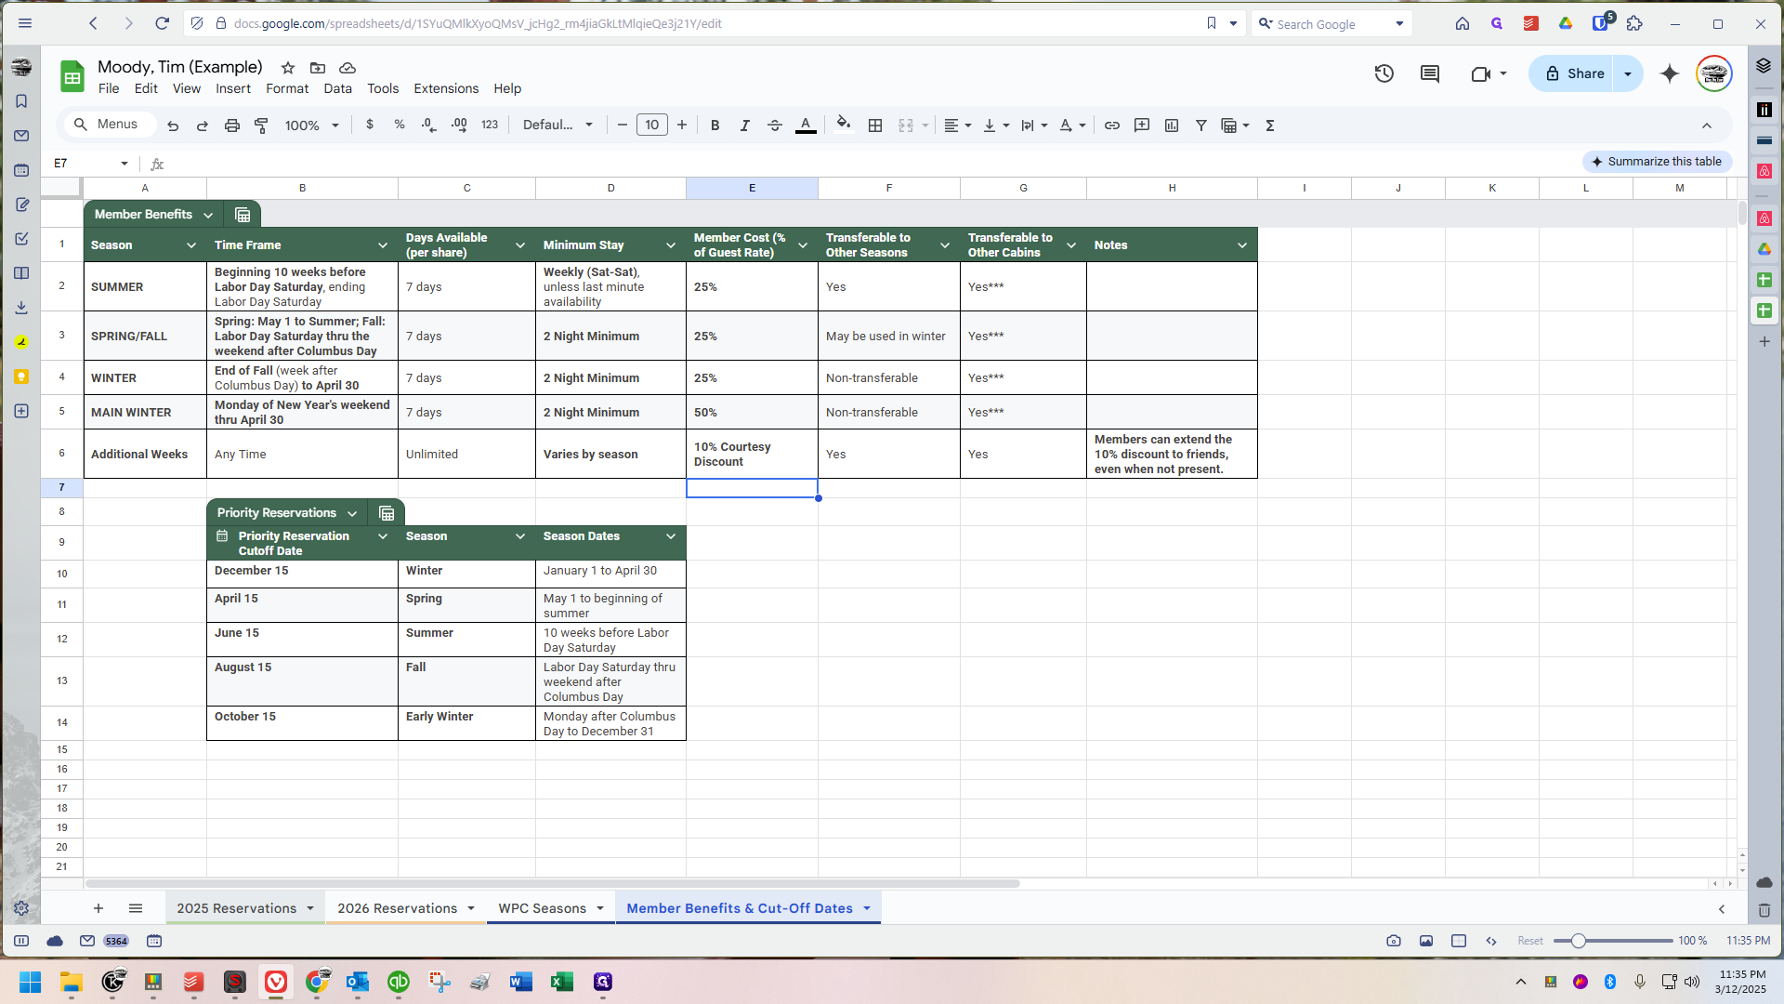
Task: Click the insert link icon
Action: [1111, 125]
